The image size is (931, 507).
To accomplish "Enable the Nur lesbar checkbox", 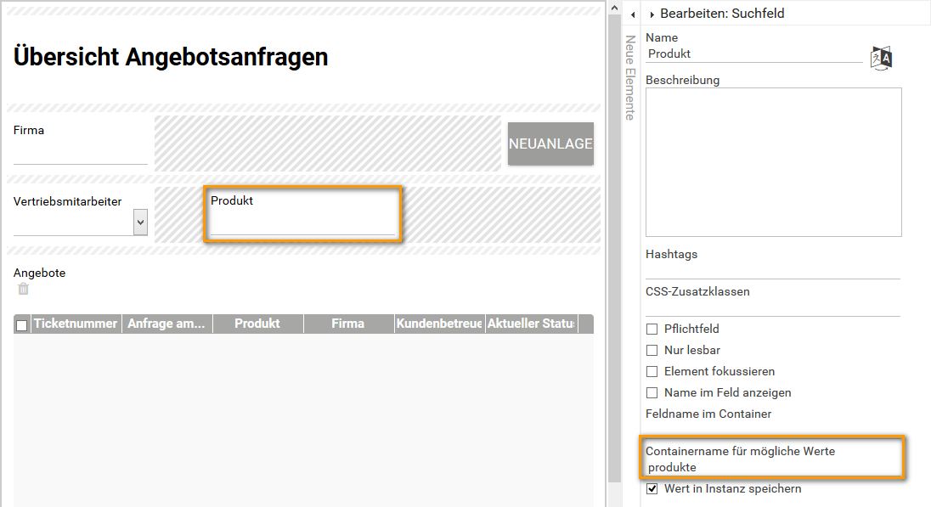I will tap(652, 350).
